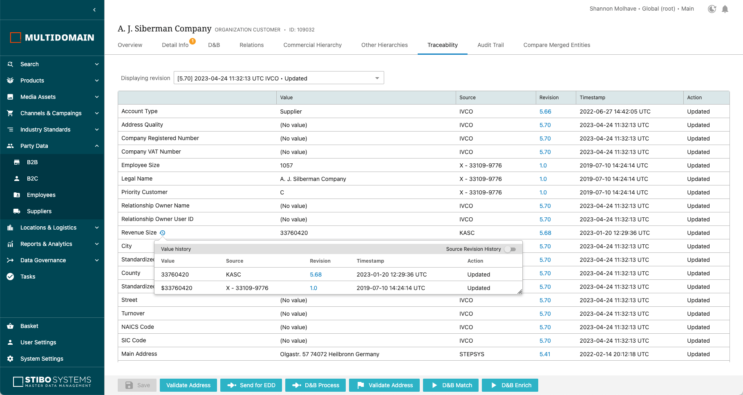
Task: Open notifications bell icon
Action: 725,9
